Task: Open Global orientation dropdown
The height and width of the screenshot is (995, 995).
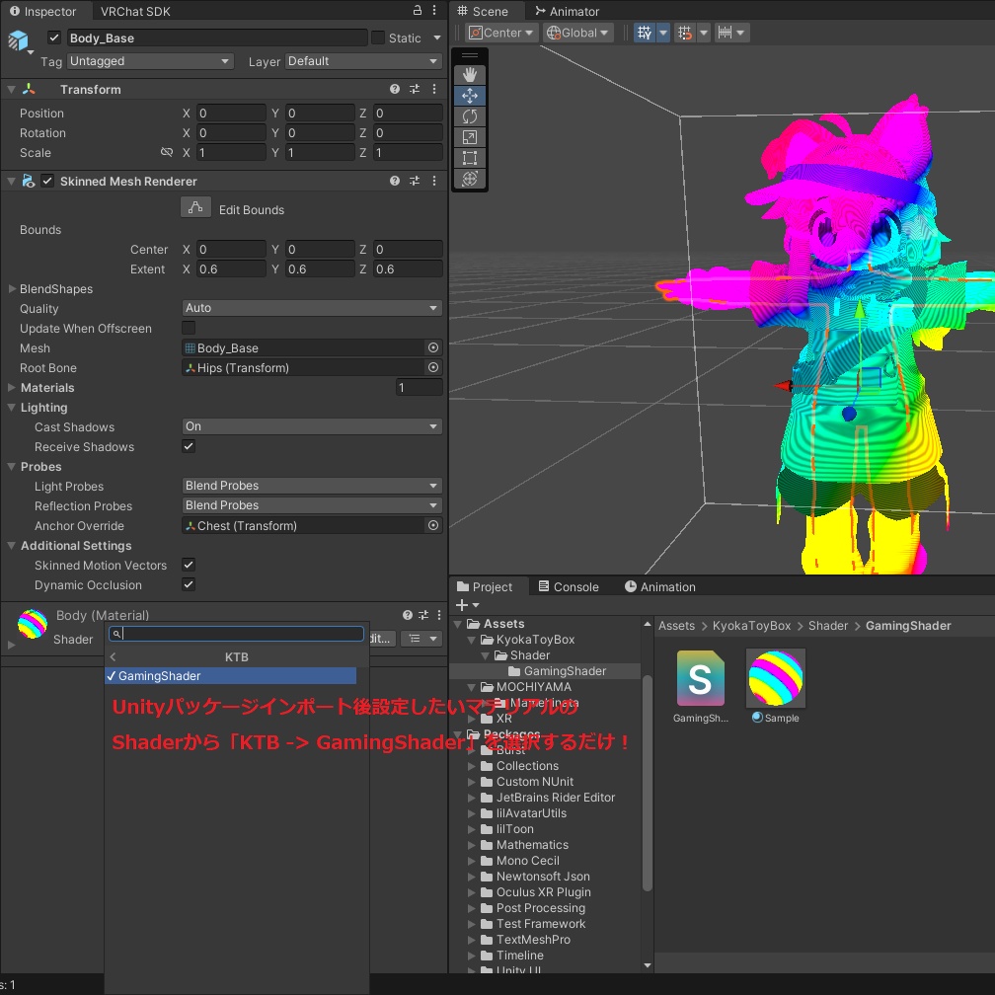Action: click(x=578, y=33)
